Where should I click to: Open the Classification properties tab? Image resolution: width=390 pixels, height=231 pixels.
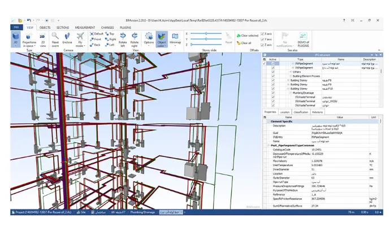(301, 112)
